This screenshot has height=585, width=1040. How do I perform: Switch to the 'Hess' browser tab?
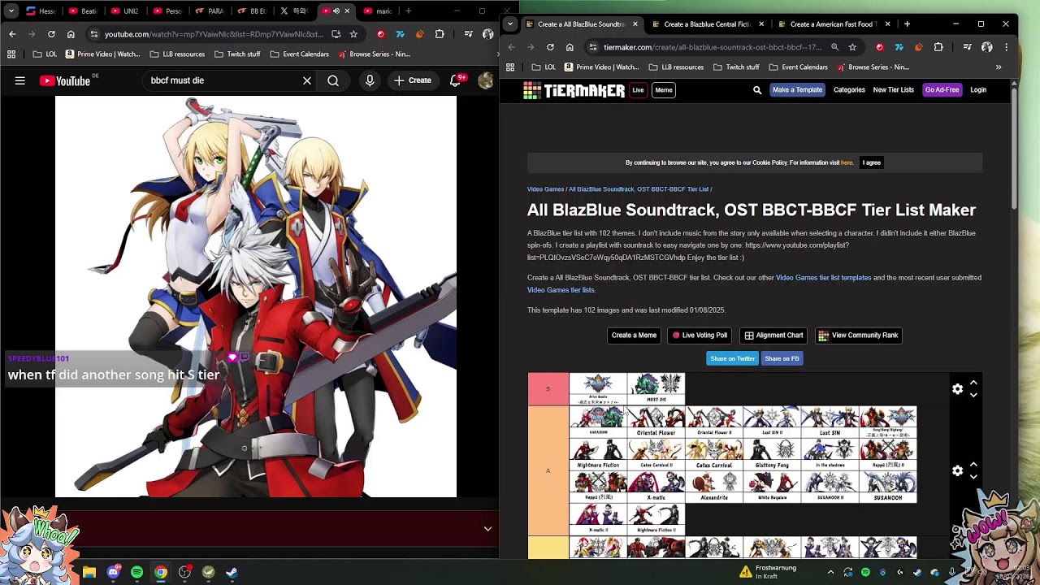tap(41, 11)
